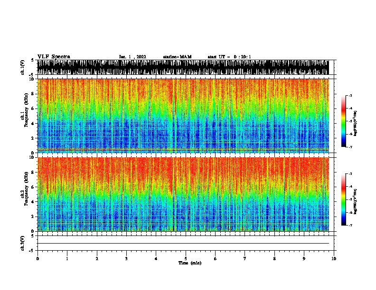Viewport: 376px width, 290px height.
Task: Click the start UT time label
Action: 229,57
